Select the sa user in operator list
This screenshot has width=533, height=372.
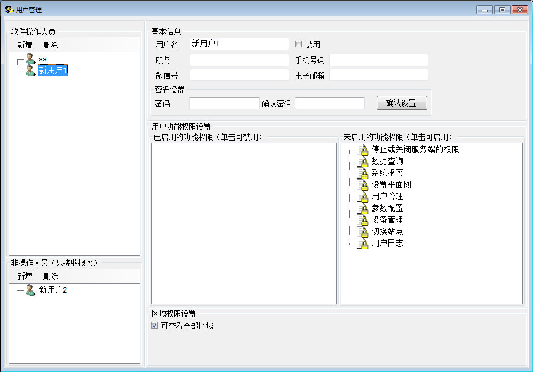click(43, 59)
